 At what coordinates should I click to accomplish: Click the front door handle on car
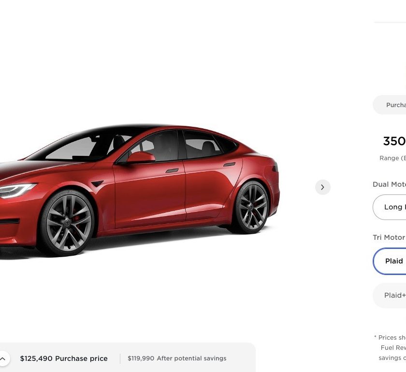[172, 170]
